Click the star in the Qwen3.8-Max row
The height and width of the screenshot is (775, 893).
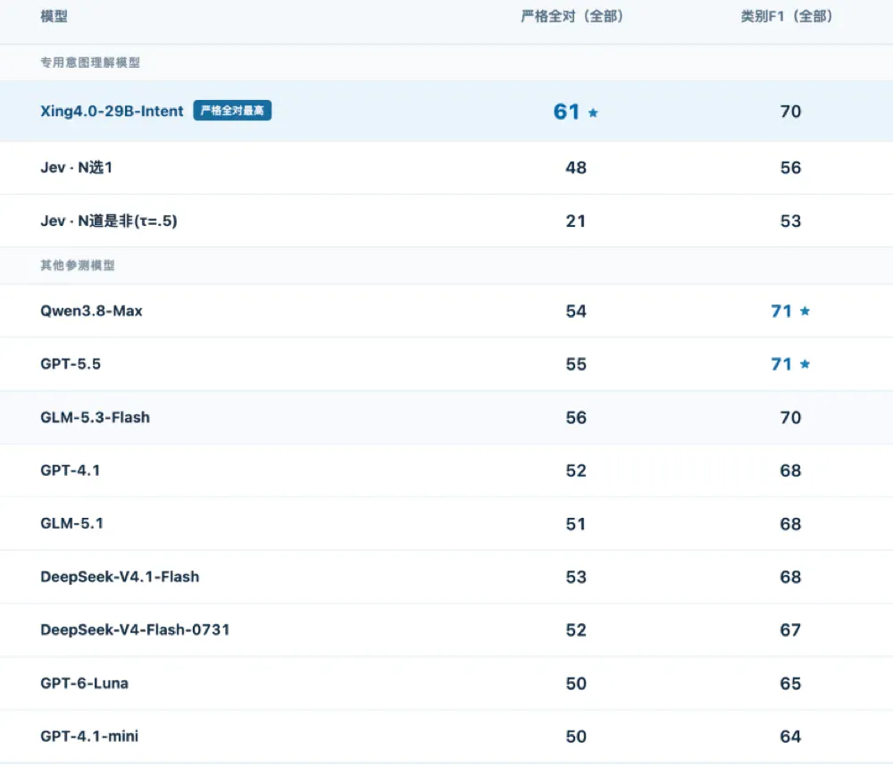tap(805, 311)
